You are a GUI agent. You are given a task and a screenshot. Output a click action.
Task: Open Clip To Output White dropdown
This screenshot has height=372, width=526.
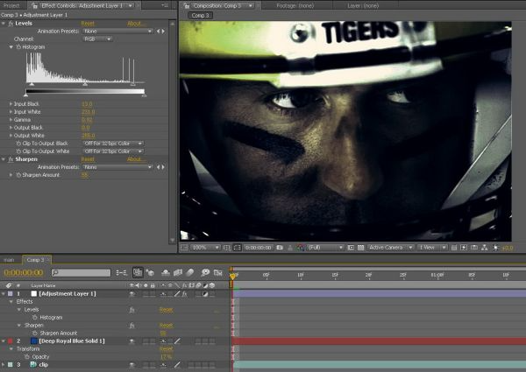(x=113, y=151)
